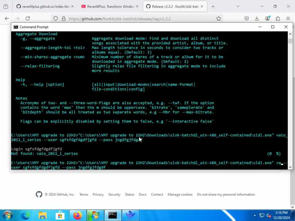Open the Security footer link
The image size is (295, 221).
[114, 195]
